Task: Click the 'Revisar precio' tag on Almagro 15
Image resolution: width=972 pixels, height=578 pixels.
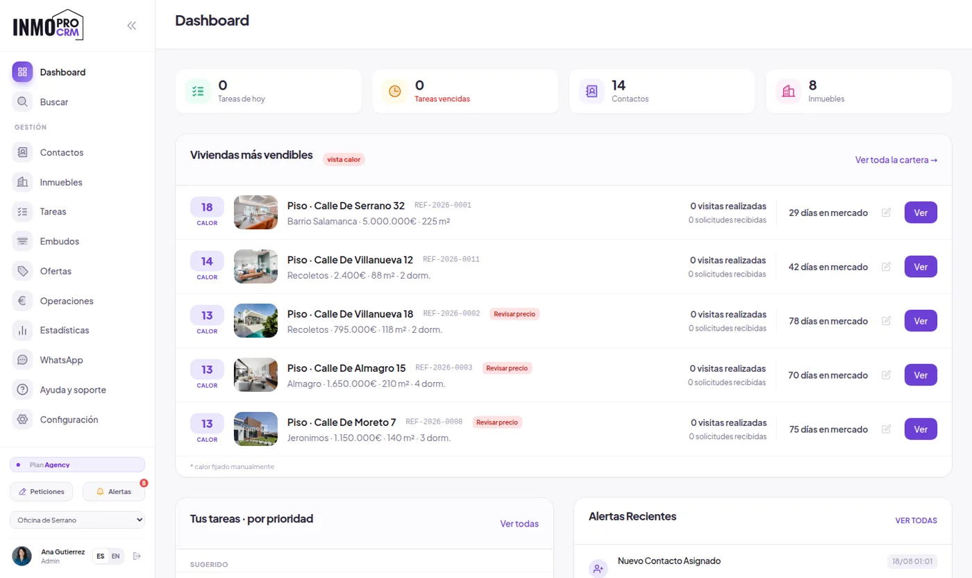Action: (507, 368)
